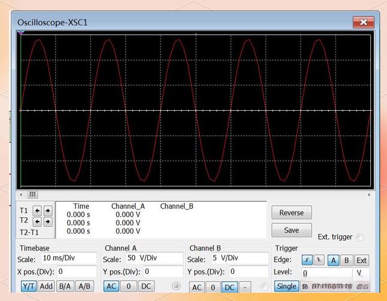Choose Single trigger mode
Viewport: 387px width, 301px height.
pyautogui.click(x=287, y=287)
